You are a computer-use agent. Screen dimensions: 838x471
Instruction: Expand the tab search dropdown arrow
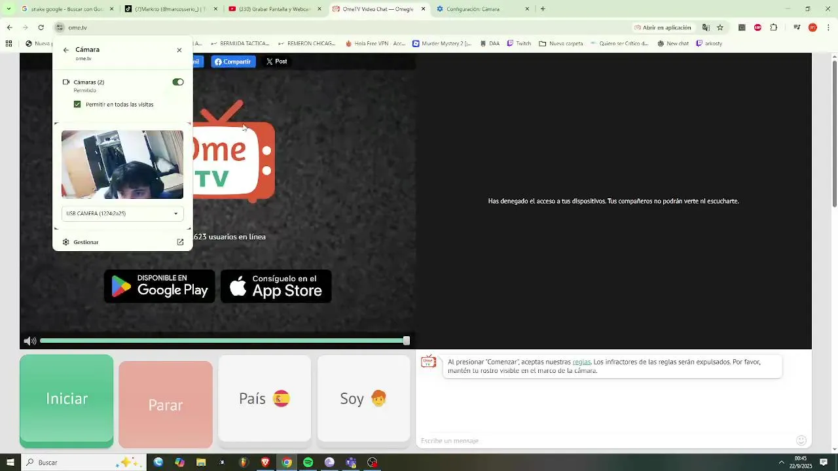(9, 9)
